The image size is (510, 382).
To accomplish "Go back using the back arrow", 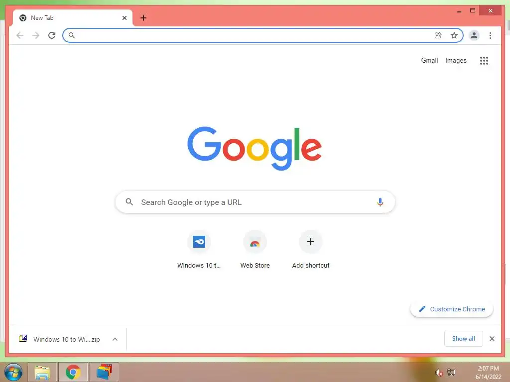I will point(20,35).
